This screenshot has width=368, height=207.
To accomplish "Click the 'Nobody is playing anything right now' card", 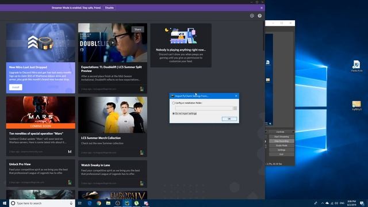I will 181,45.
